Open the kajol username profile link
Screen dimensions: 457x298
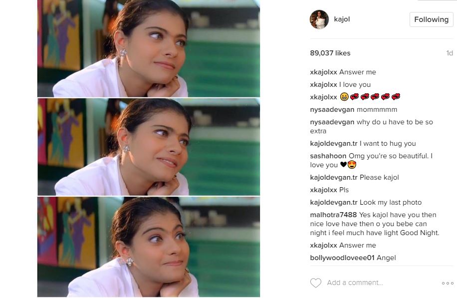click(x=342, y=19)
